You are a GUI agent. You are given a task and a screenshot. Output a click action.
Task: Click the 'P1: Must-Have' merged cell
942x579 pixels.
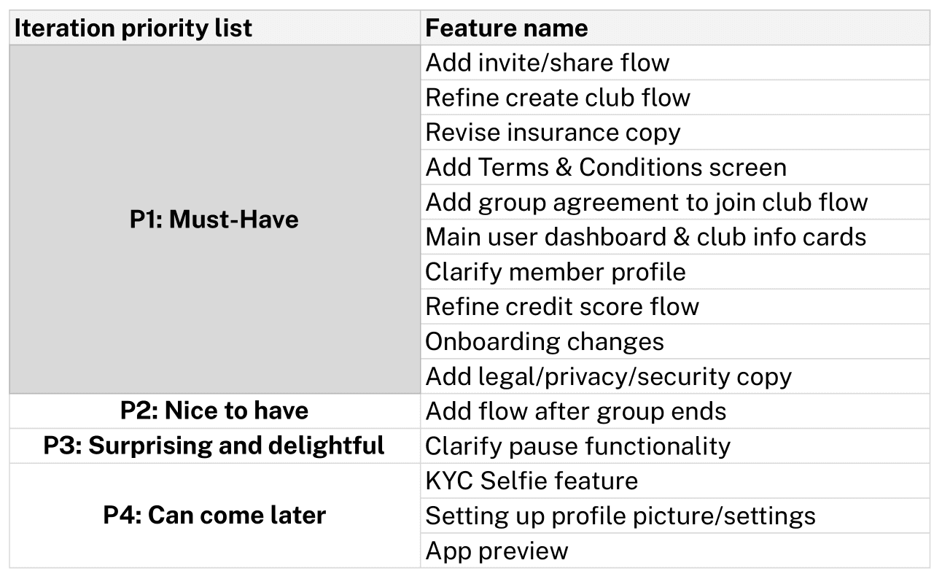[215, 219]
